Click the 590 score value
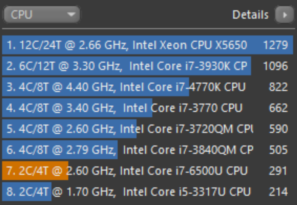The height and width of the screenshot is (205, 297). pos(279,129)
